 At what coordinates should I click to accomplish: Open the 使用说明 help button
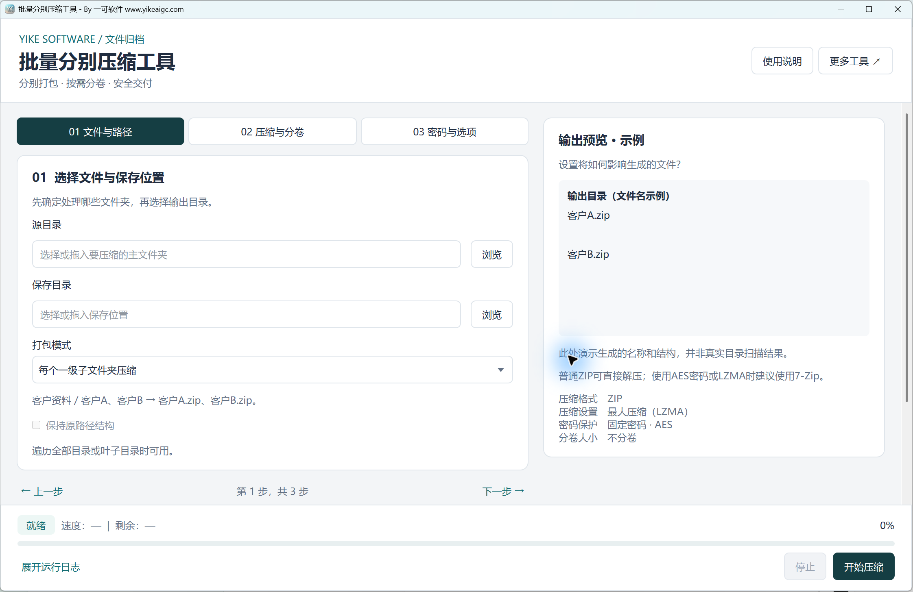[782, 61]
